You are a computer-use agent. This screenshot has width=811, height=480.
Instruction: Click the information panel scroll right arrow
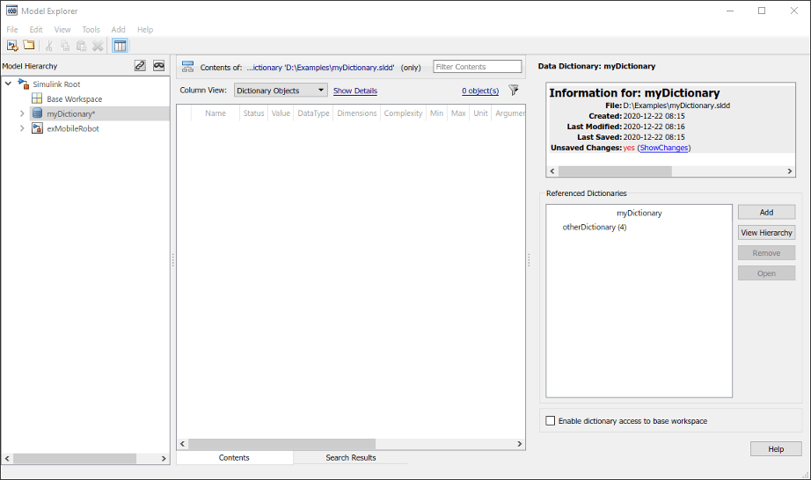[x=790, y=171]
